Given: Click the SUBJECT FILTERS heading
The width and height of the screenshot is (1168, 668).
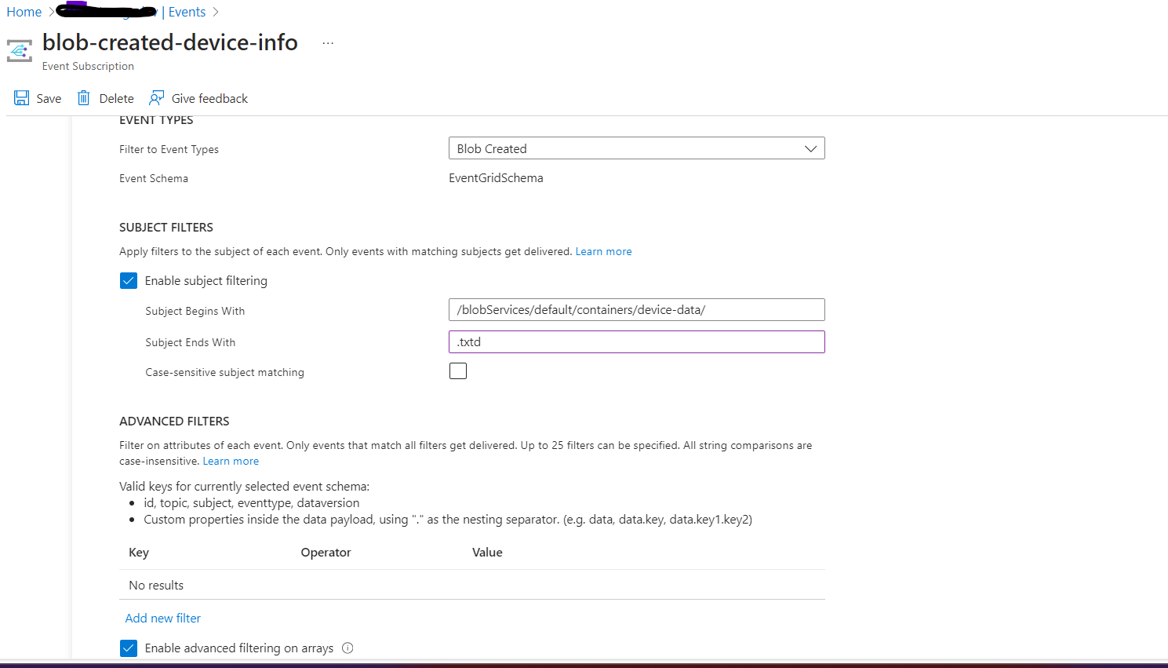Looking at the screenshot, I should tap(166, 227).
